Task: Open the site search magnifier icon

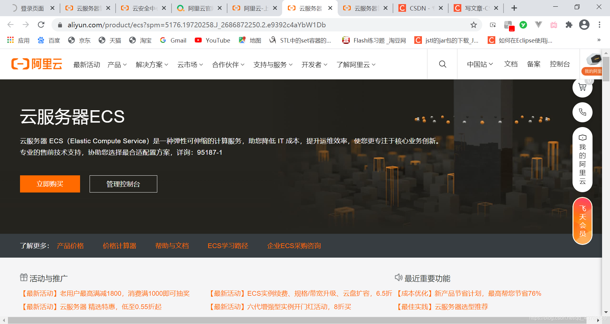Action: click(443, 64)
